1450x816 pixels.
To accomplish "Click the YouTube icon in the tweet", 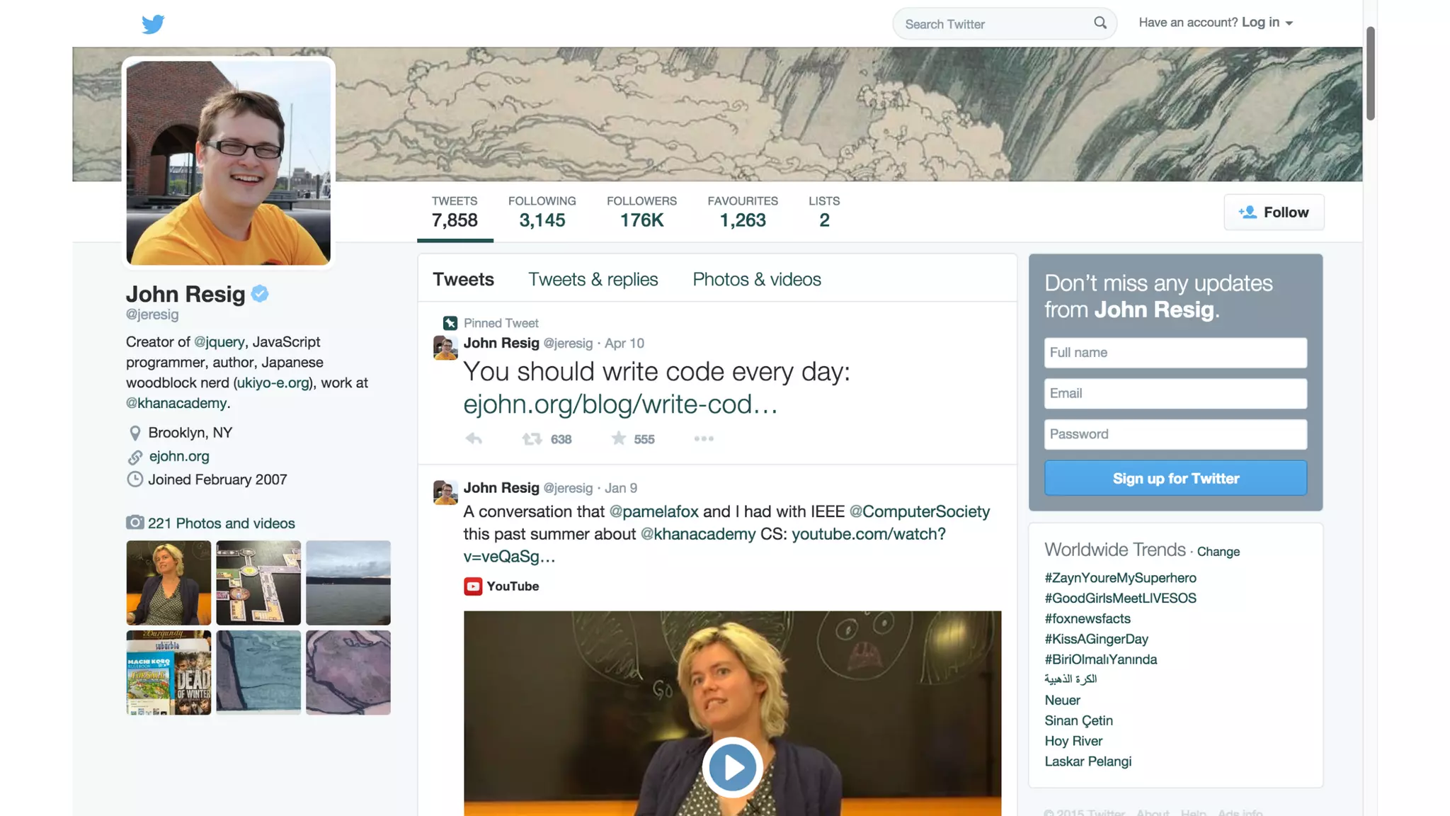I will pyautogui.click(x=473, y=586).
